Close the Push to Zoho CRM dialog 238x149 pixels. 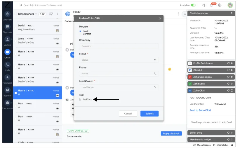(x=160, y=18)
